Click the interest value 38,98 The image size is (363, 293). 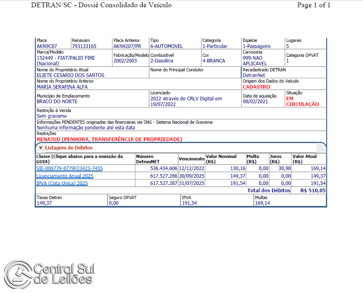tap(284, 168)
